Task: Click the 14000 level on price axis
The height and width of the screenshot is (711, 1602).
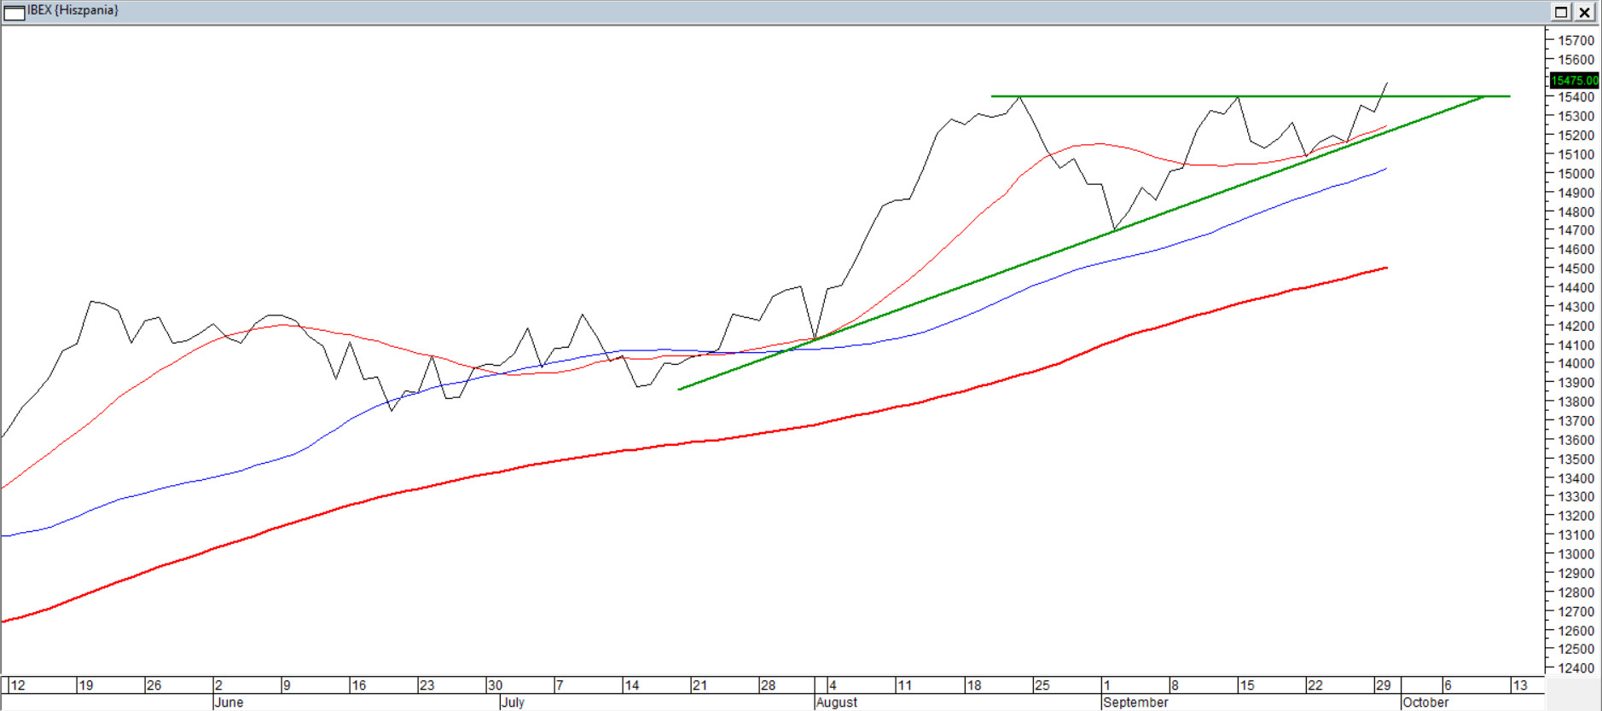Action: pos(1576,363)
